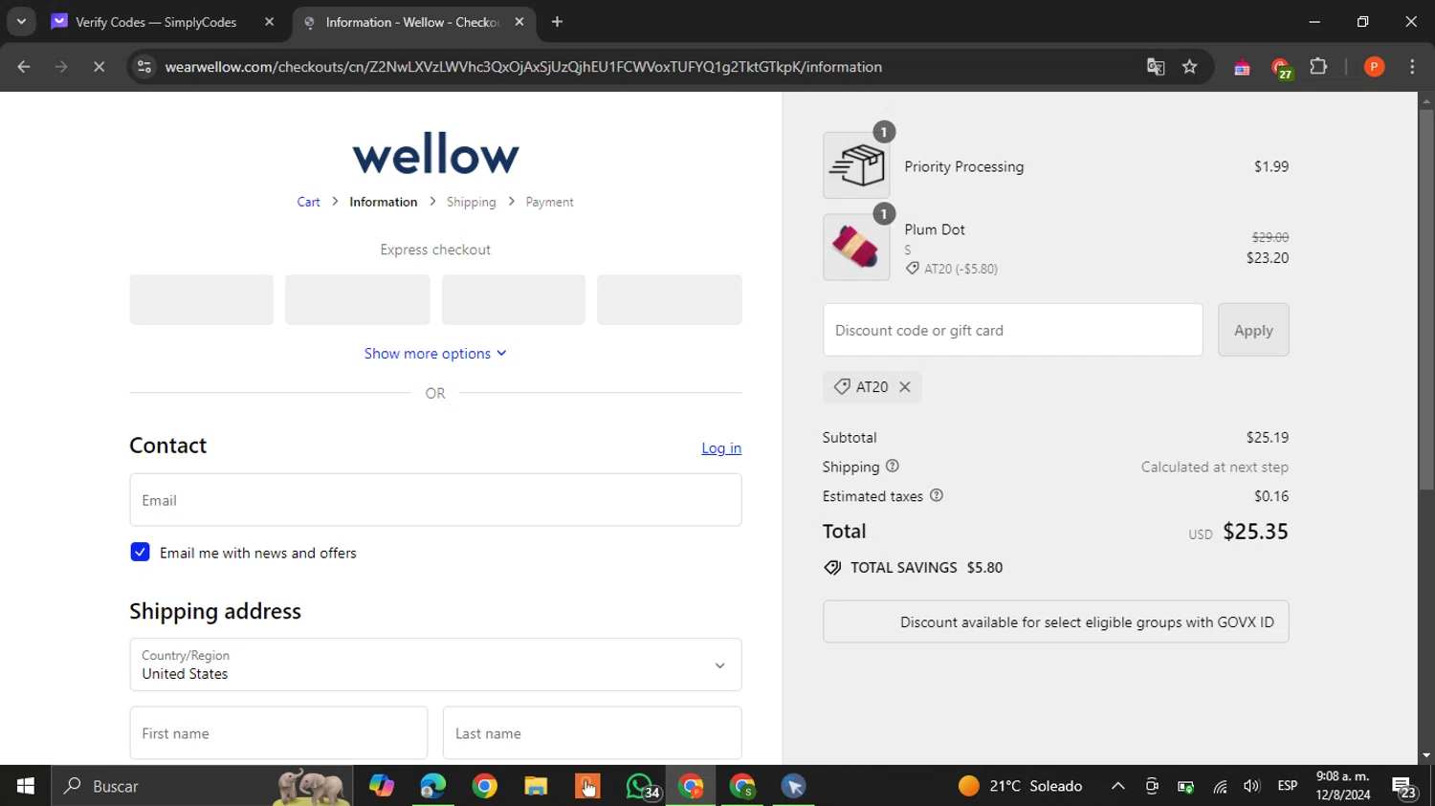Open the Priority Processing product thumbnail
The height and width of the screenshot is (806, 1435).
[x=856, y=165]
